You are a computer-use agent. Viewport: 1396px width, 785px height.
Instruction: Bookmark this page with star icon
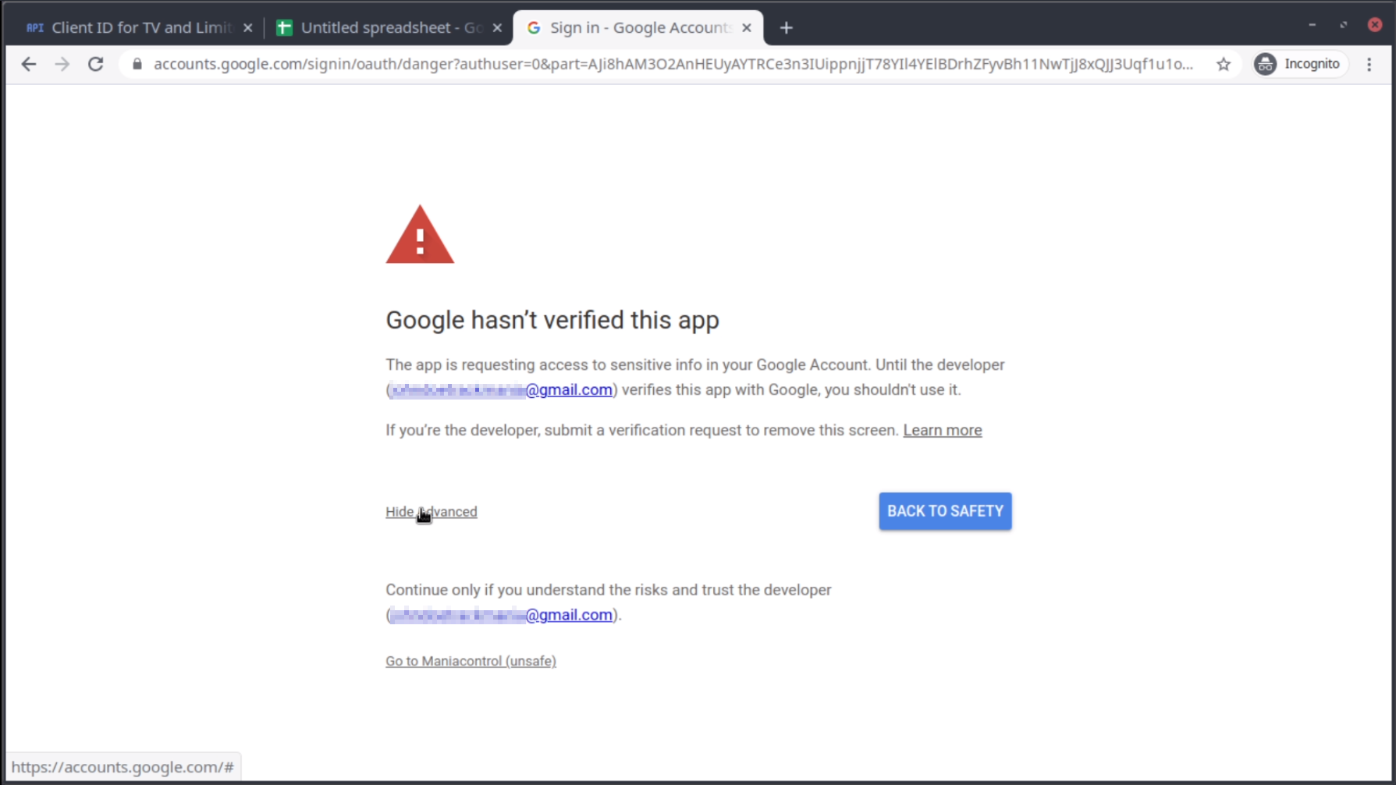pyautogui.click(x=1223, y=64)
